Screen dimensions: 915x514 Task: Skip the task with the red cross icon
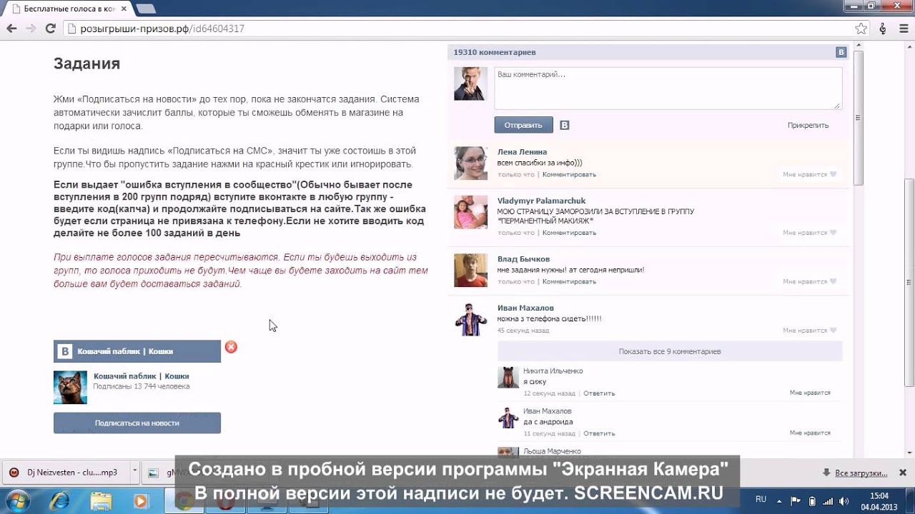tap(231, 347)
